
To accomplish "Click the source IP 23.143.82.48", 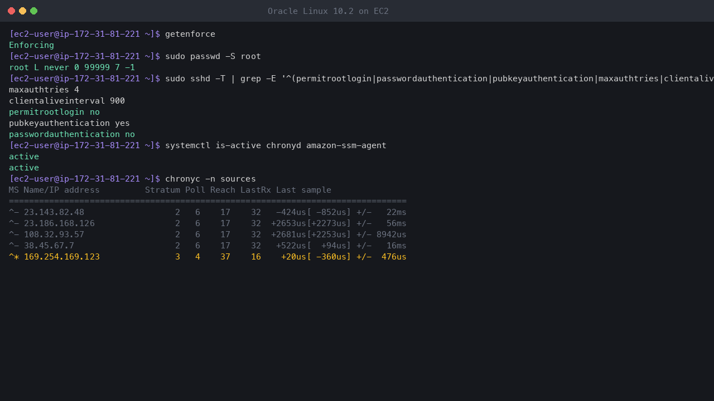I will (54, 212).
